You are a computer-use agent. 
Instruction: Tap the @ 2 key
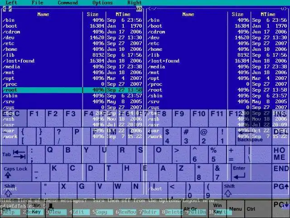point(208,136)
